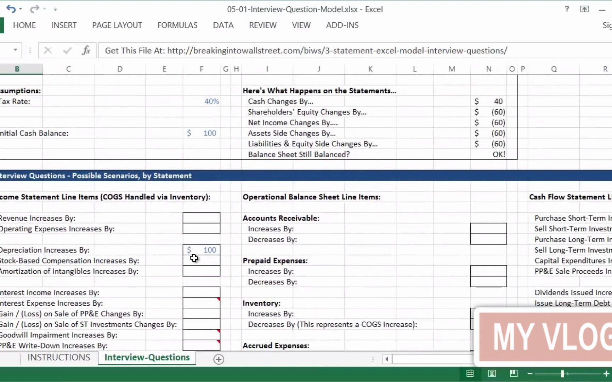Select Net Income Changes By (60) value

point(488,122)
